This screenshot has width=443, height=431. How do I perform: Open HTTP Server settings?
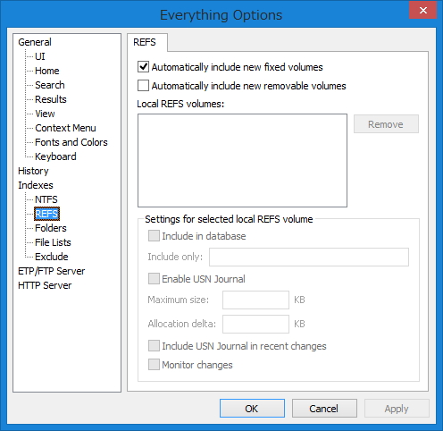[x=45, y=285]
